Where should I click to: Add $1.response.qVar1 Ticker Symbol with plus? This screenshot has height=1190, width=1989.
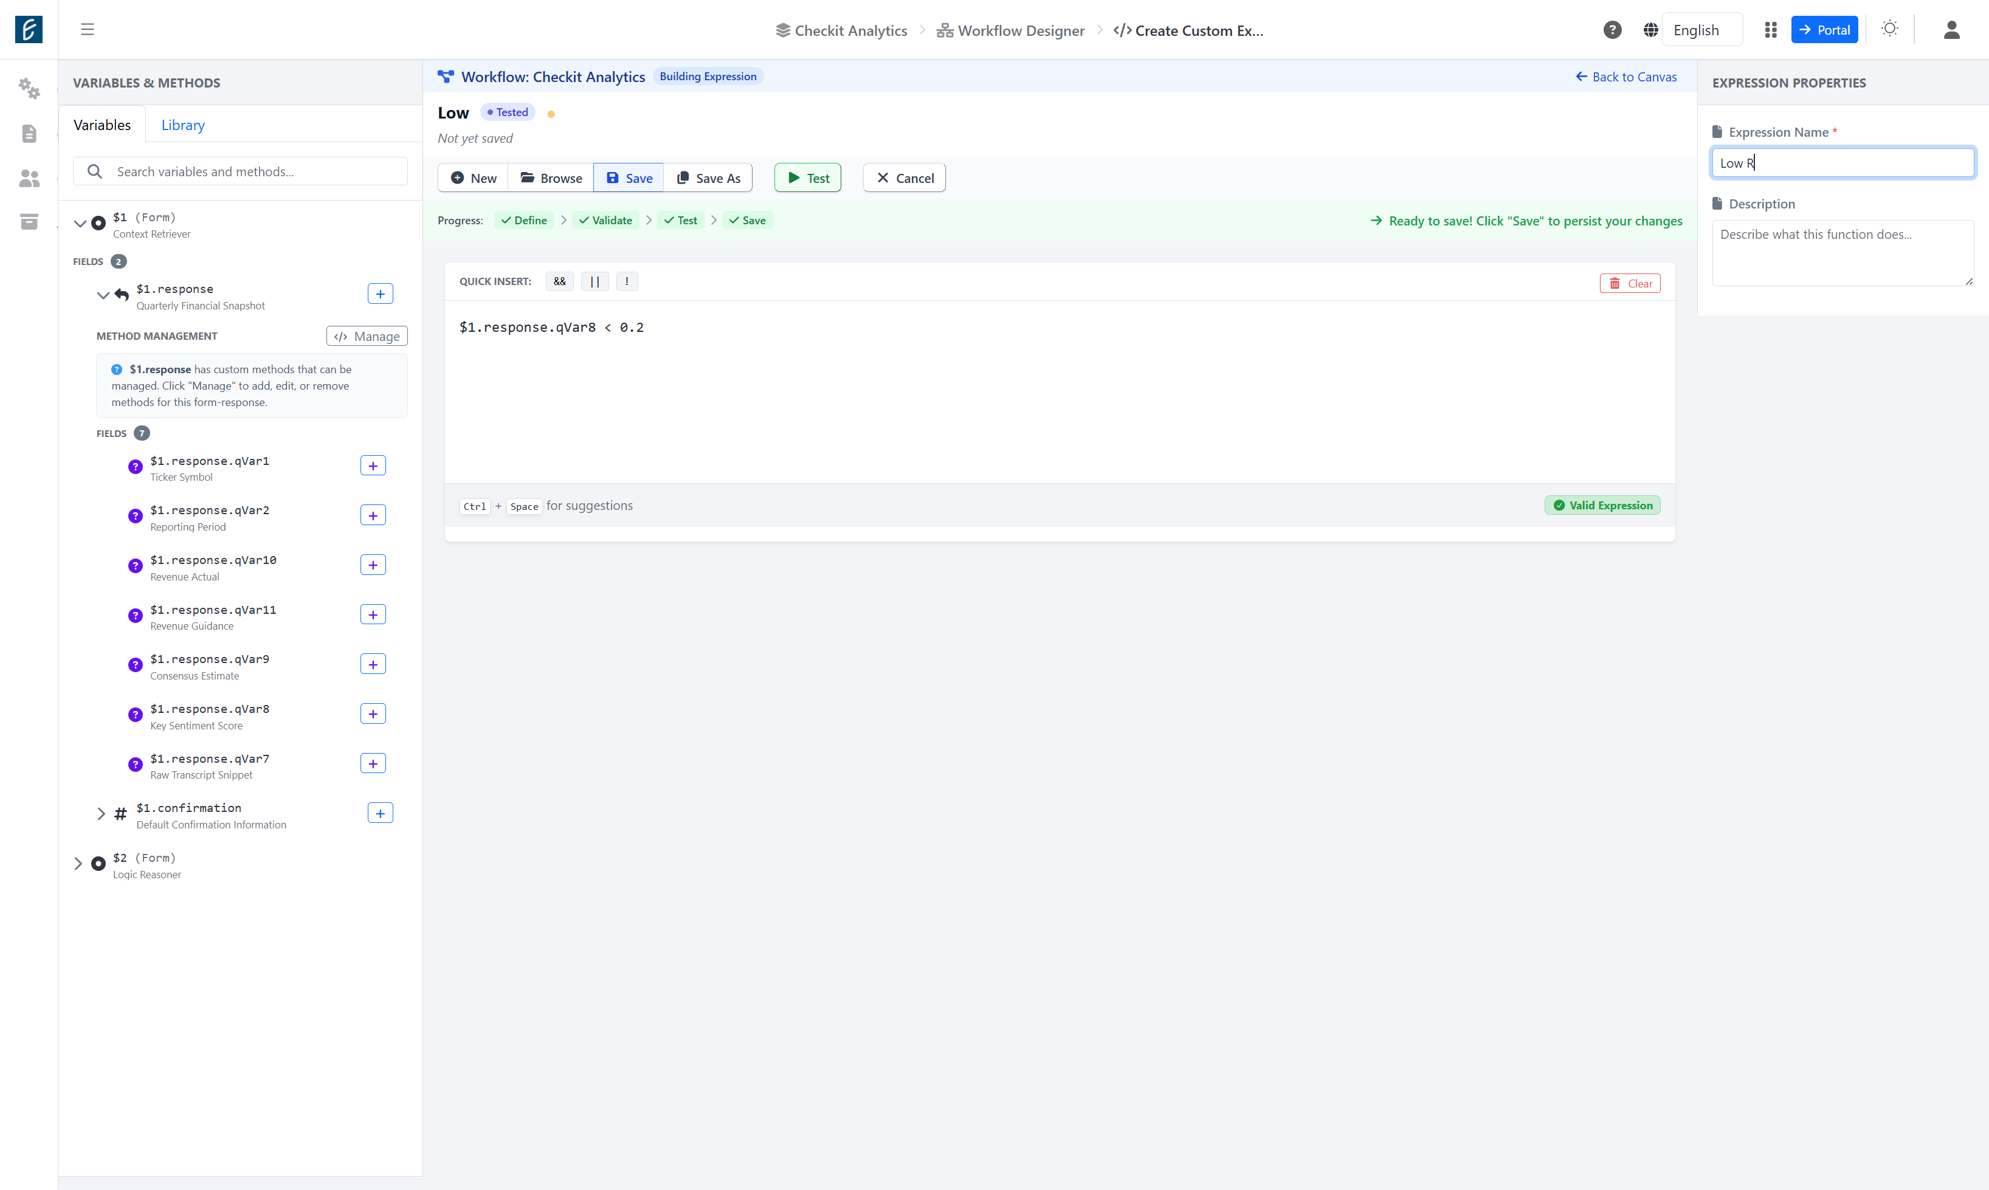[373, 466]
